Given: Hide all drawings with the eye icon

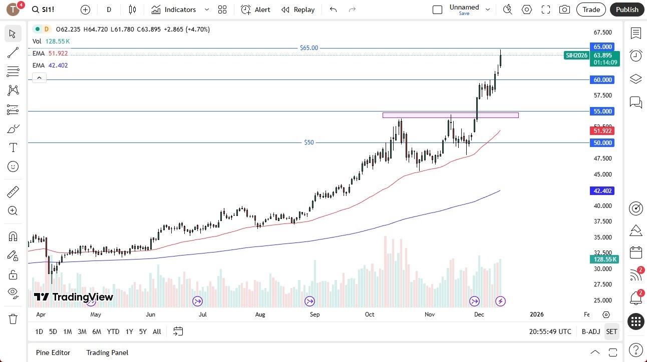Looking at the screenshot, I should (13, 292).
